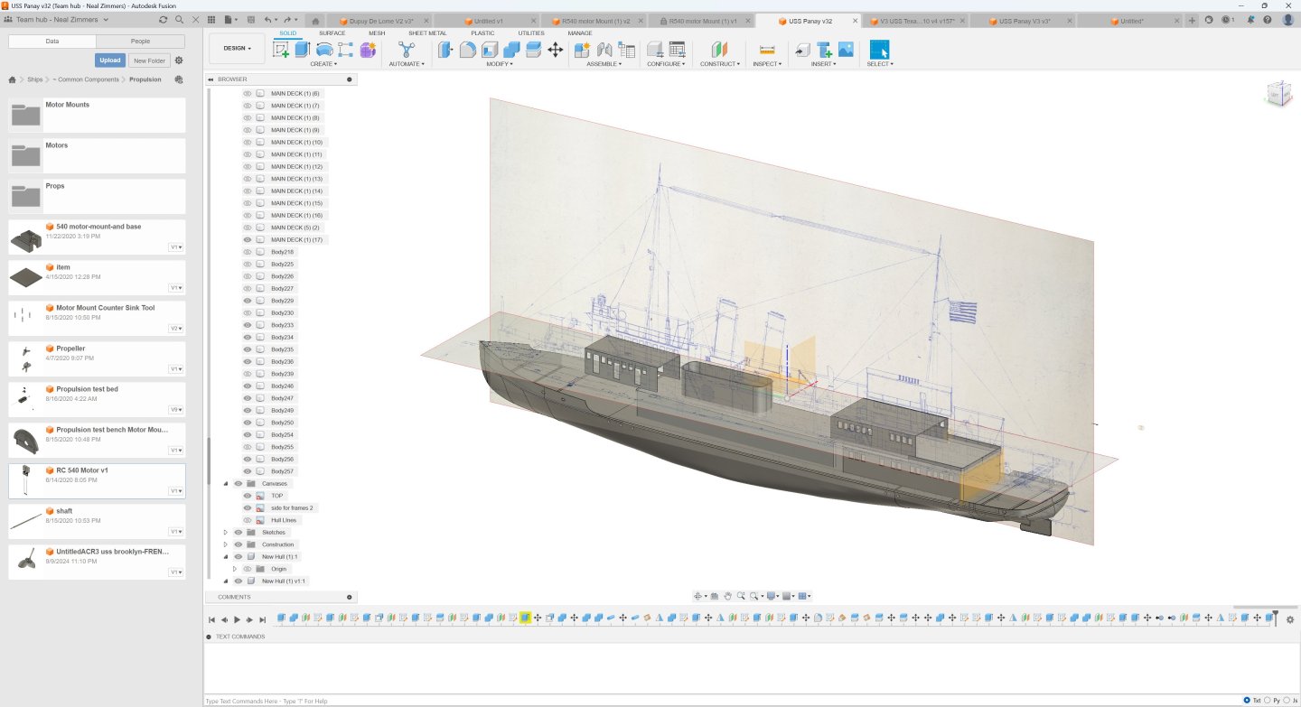
Task: Click the New Folder button
Action: pos(148,60)
